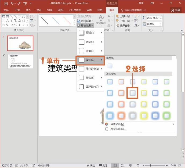Open the 文件 tab
The height and width of the screenshot is (168, 185).
pos(6,10)
